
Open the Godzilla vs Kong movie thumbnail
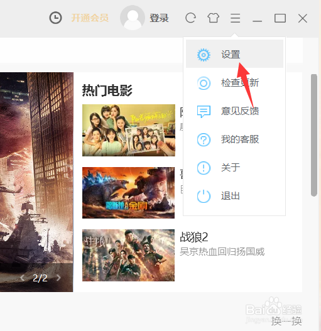[x=128, y=193]
